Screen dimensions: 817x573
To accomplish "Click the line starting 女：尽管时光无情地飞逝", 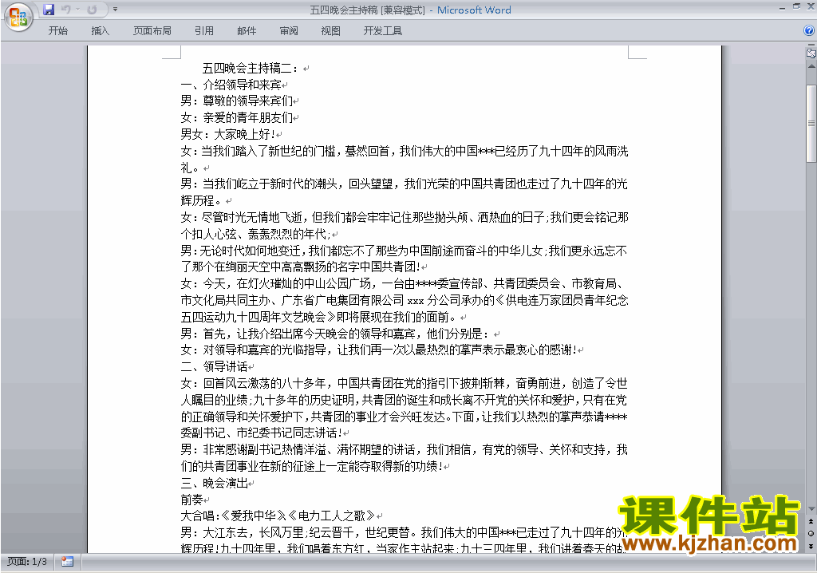I will 405,217.
